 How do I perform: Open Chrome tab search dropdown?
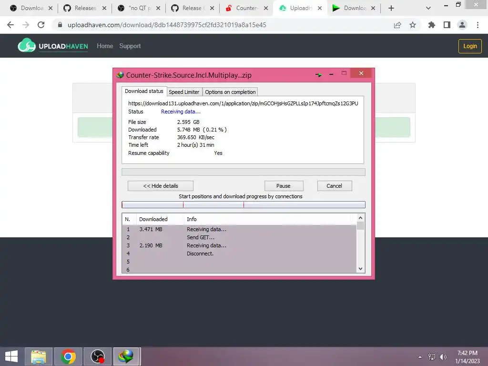tap(428, 8)
